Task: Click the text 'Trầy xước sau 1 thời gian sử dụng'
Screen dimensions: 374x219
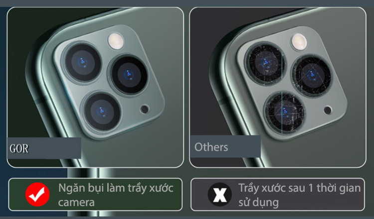Action: click(x=300, y=195)
